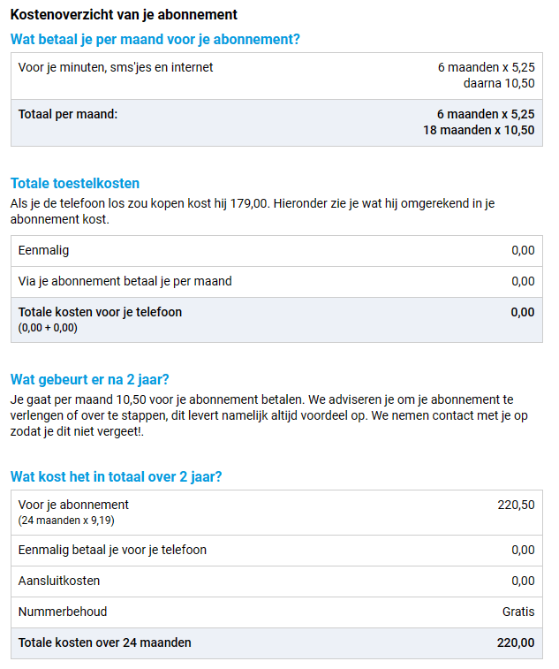This screenshot has width=559, height=669.
Task: Click 'Eenmalig betaal je voor je telefoon' row
Action: (x=112, y=550)
